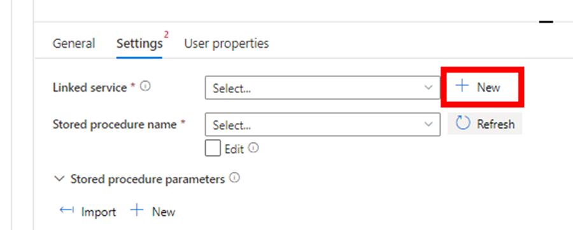Viewport: 573px width, 230px height.
Task: Click the highlighted New linked service button
Action: click(483, 87)
